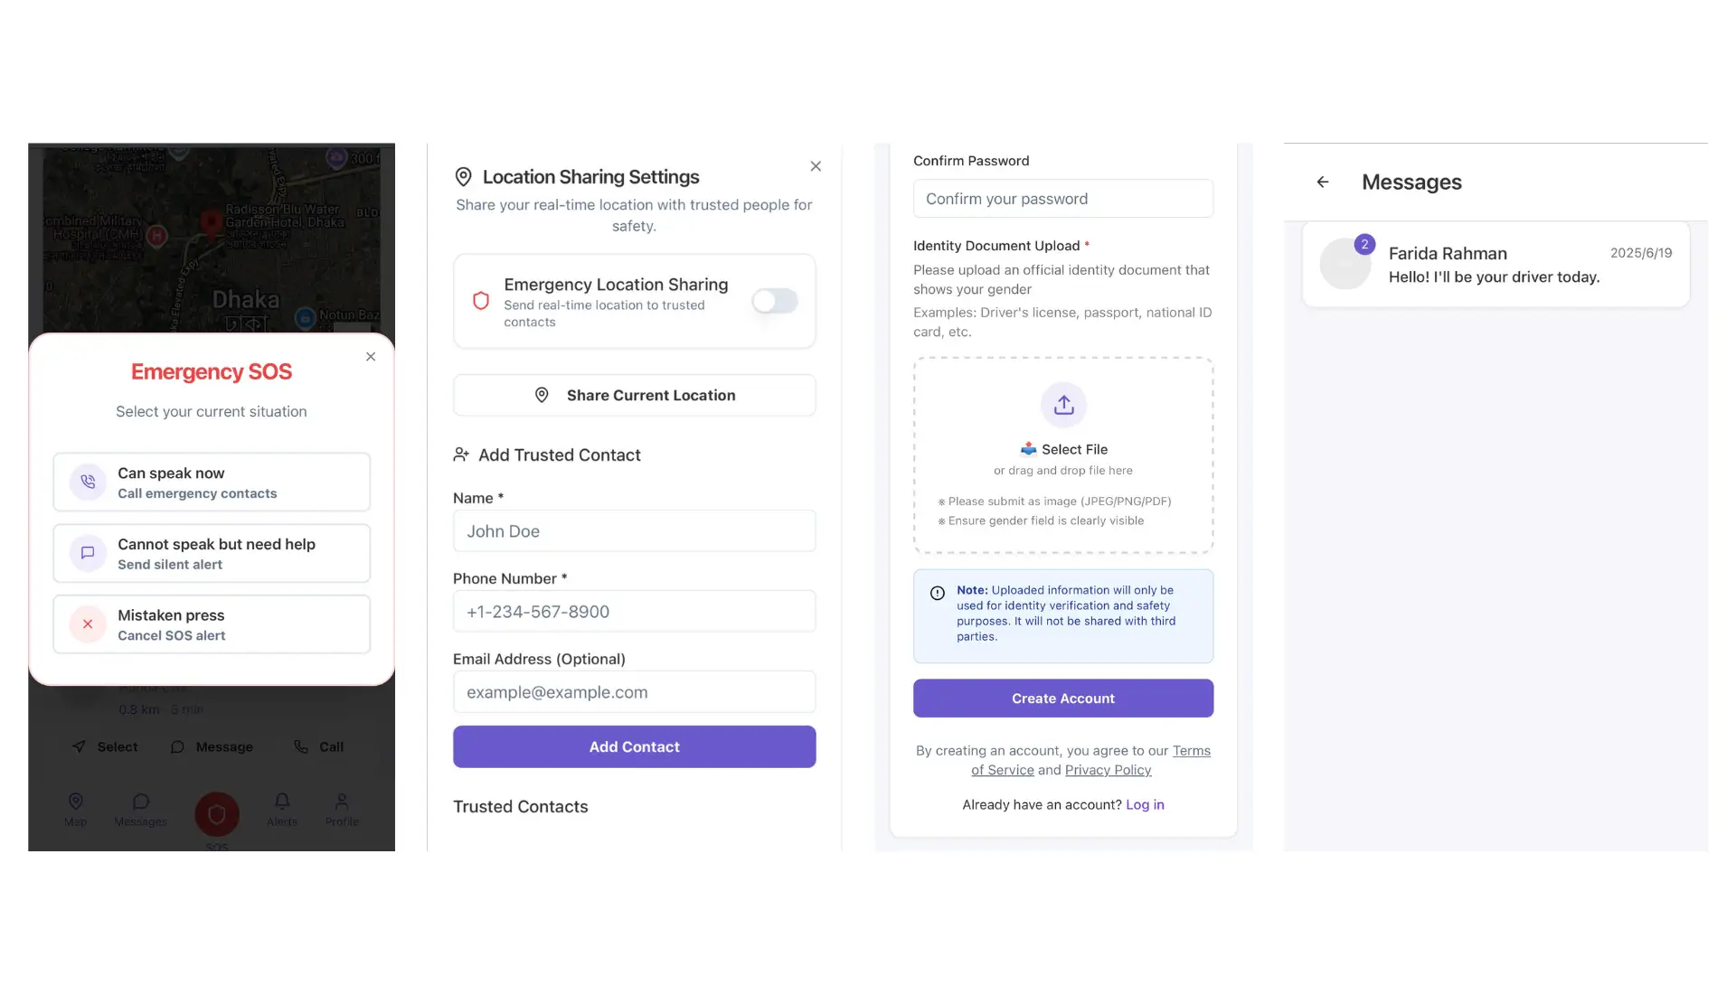Click the Map pin nav icon
The image size is (1736, 994).
(76, 802)
